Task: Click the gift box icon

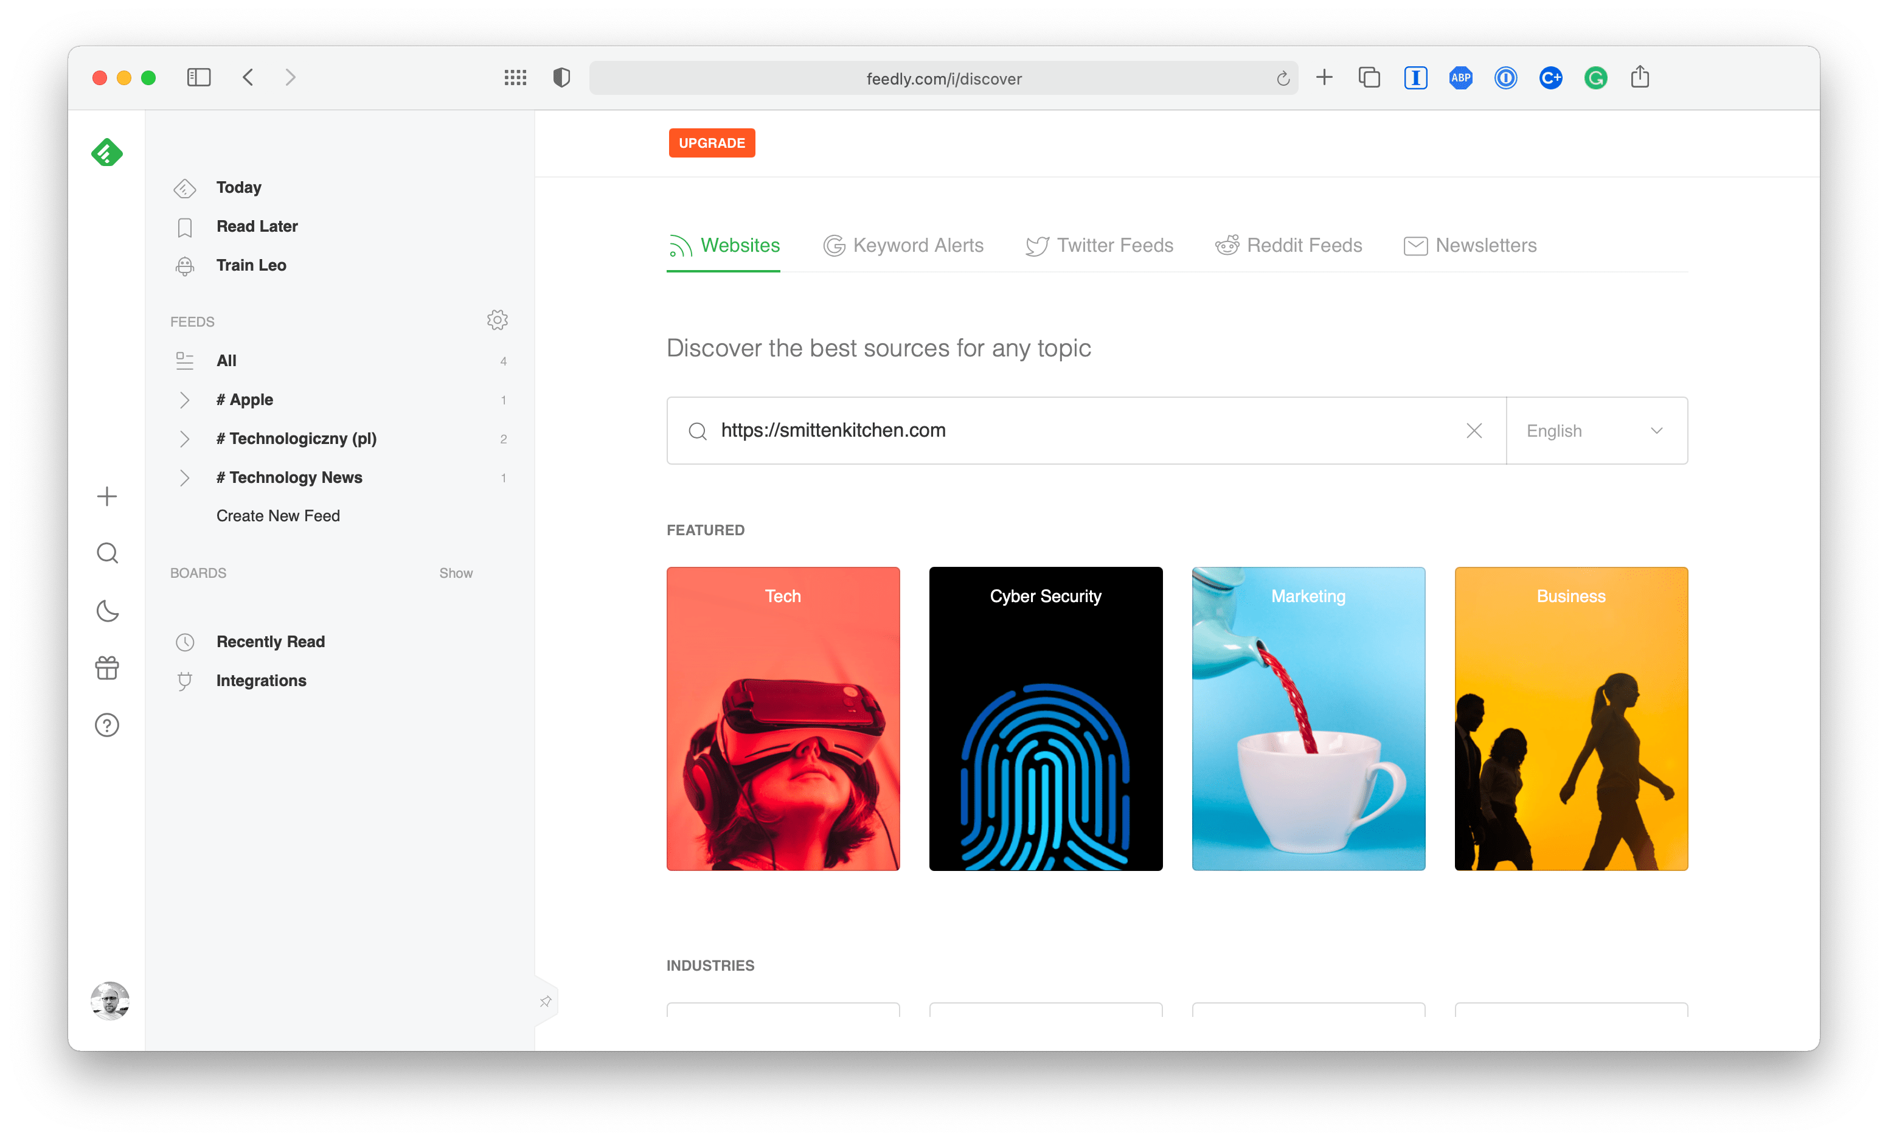Action: click(107, 667)
